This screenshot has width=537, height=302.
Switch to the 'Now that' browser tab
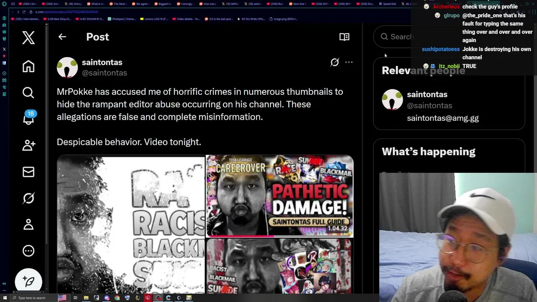[298, 4]
